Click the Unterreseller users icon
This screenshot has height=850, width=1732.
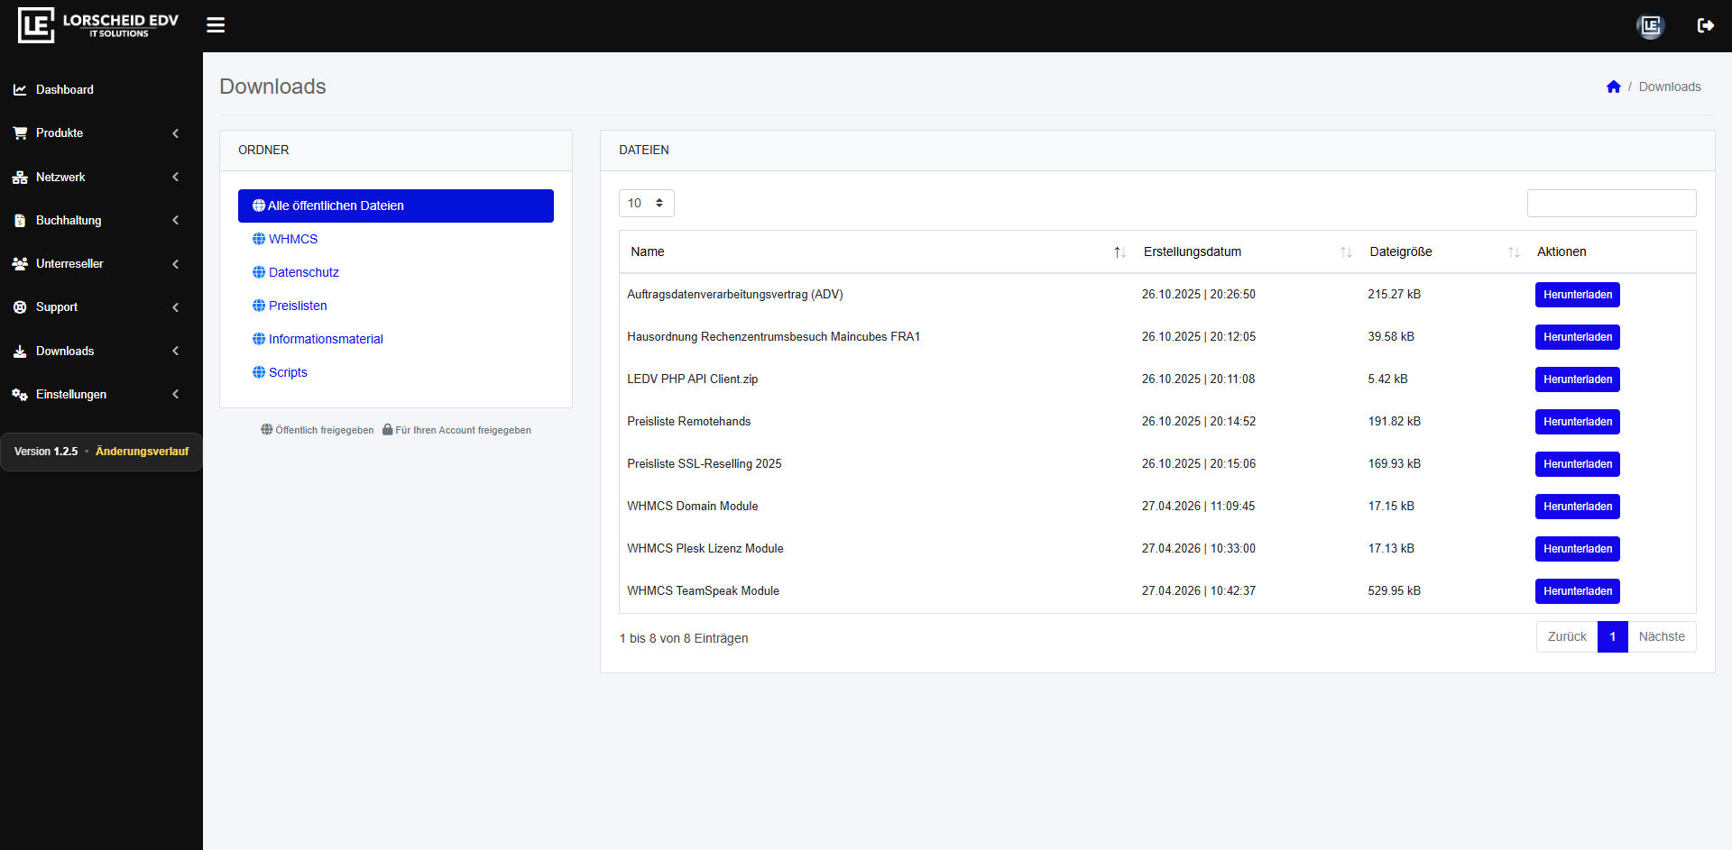20,264
